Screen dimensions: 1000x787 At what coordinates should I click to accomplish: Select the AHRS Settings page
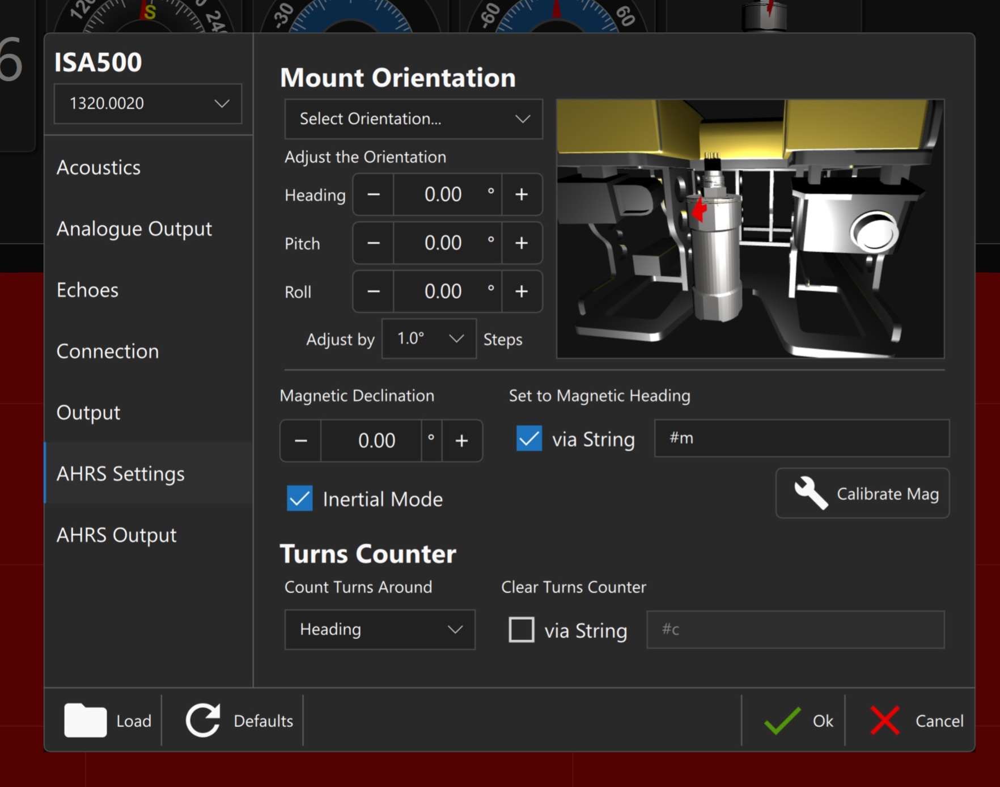pos(148,473)
